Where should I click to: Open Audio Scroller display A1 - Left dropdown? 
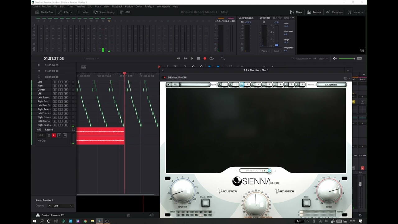pyautogui.click(x=60, y=206)
